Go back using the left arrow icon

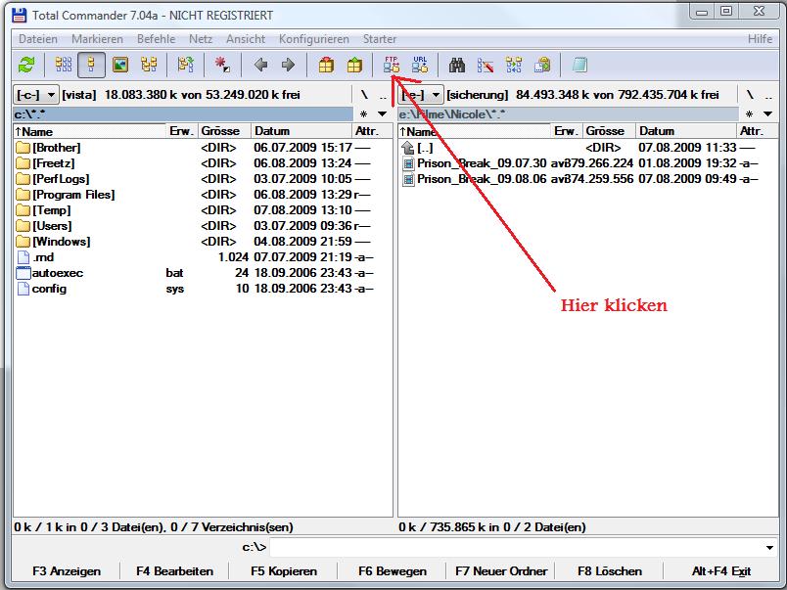click(260, 65)
